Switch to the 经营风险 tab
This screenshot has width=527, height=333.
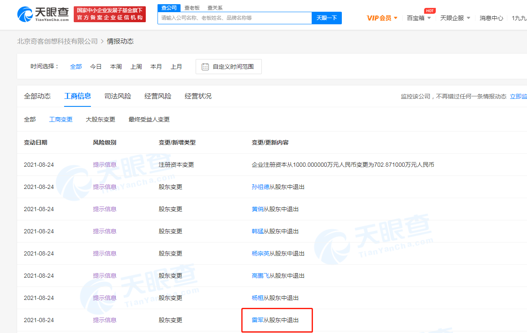click(x=158, y=96)
